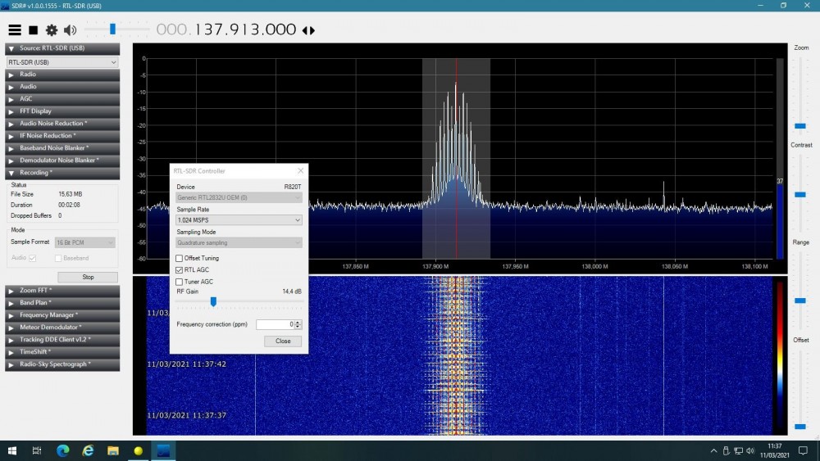Open Task View on the taskbar
Screen dimensions: 820x461
click(37, 450)
